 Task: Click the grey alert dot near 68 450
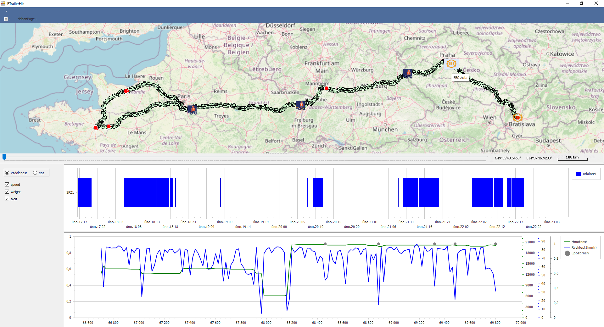click(x=325, y=244)
